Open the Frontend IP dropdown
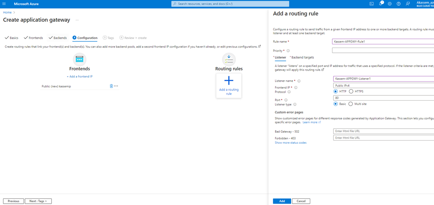Screen dimensions: 434x205 tap(383, 86)
